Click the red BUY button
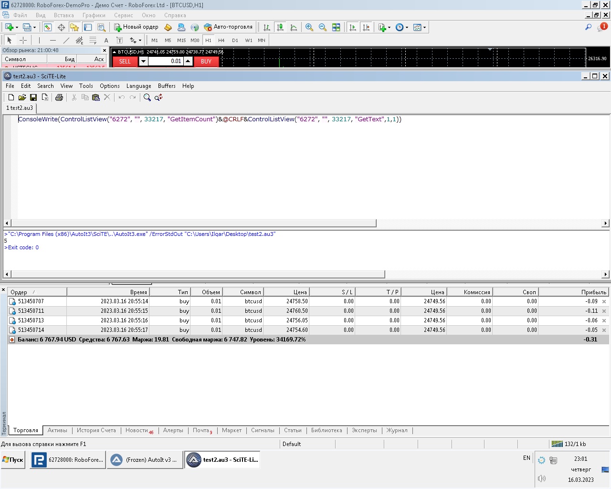Screen dimensions: 611x489 (x=206, y=61)
